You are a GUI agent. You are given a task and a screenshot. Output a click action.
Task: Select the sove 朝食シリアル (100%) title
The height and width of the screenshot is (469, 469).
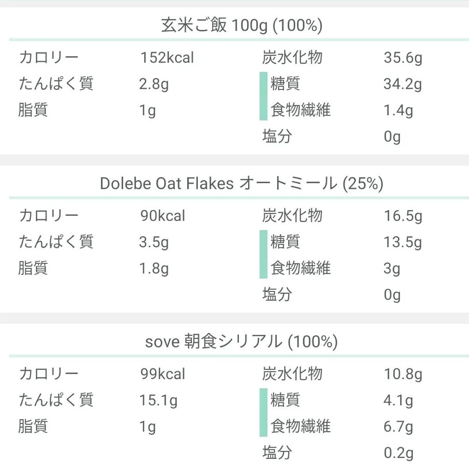point(241,342)
